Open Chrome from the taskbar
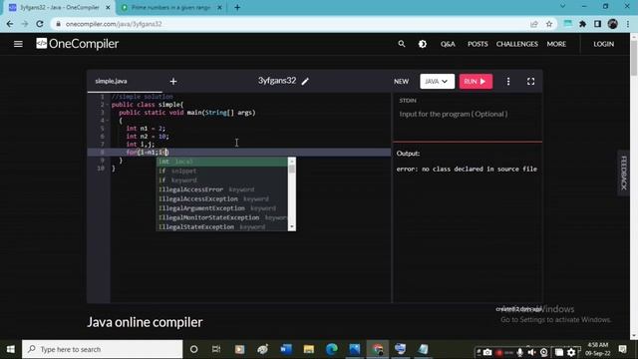The image size is (638, 359). point(378,349)
